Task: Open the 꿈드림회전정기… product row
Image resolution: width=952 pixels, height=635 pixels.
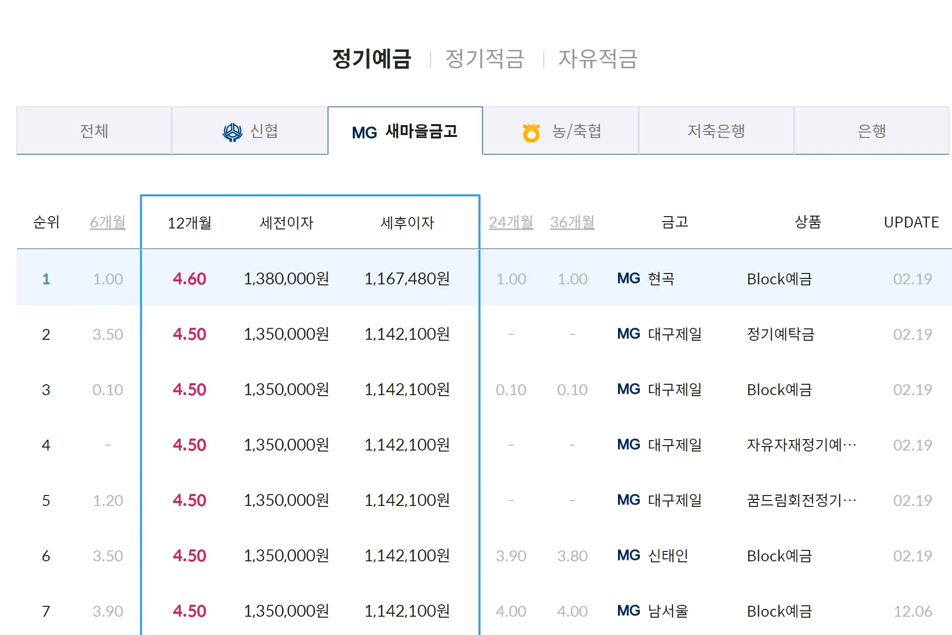Action: pyautogui.click(x=801, y=500)
